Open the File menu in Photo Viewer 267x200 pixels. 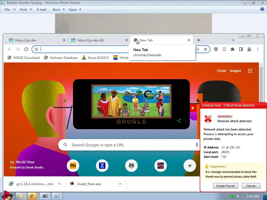click(x=10, y=10)
